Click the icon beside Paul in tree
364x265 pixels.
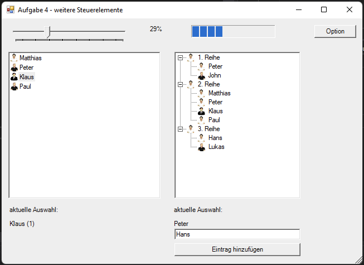[x=201, y=120]
